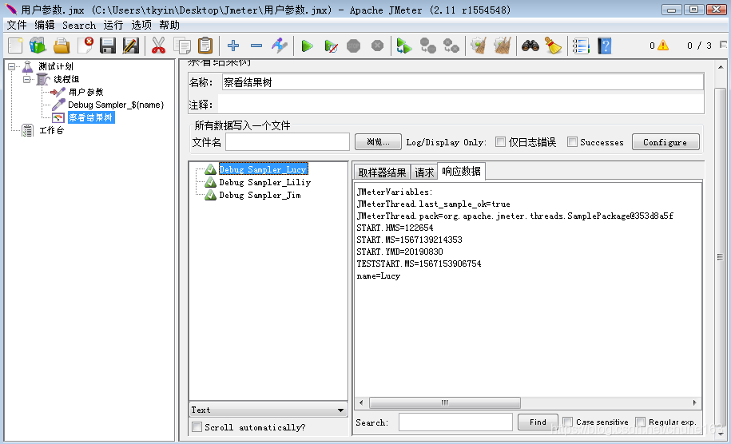Click the Toggle enable/disable icon
Image resolution: width=731 pixels, height=444 pixels.
280,46
